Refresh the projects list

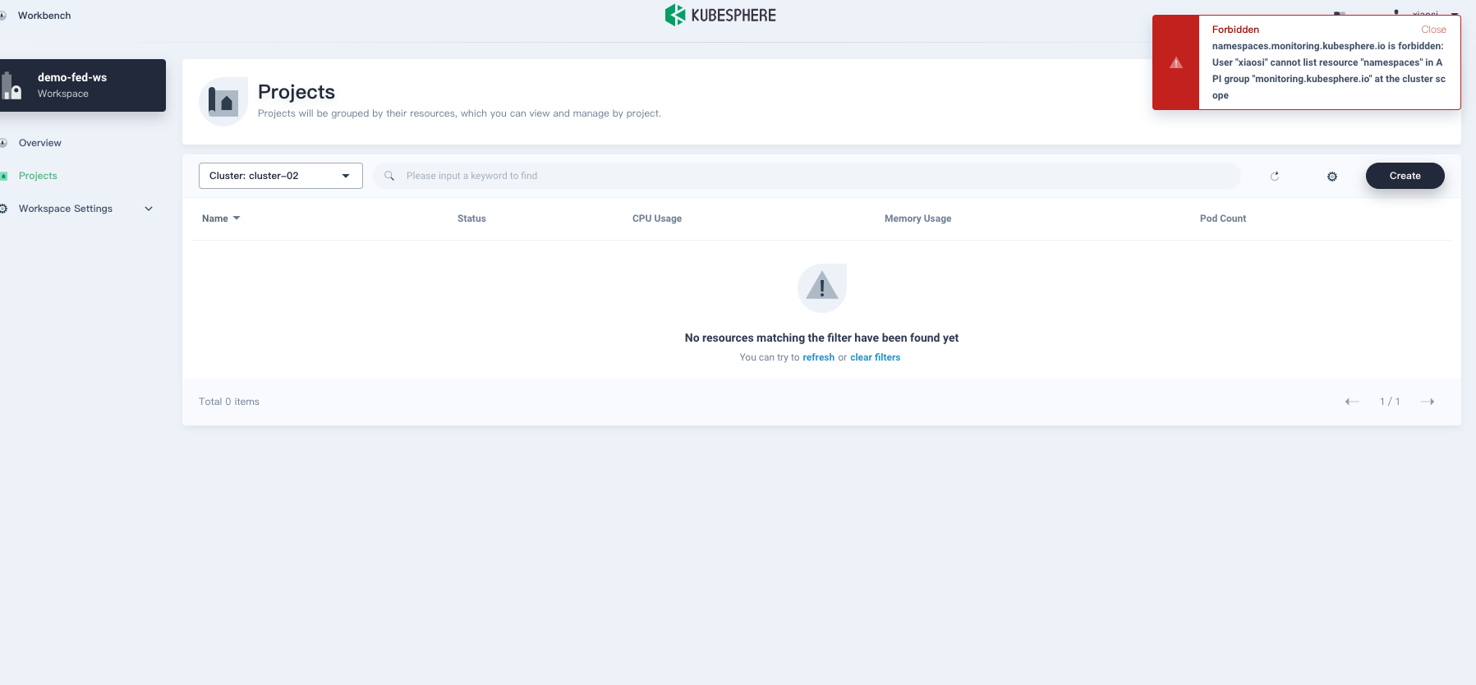tap(1275, 176)
